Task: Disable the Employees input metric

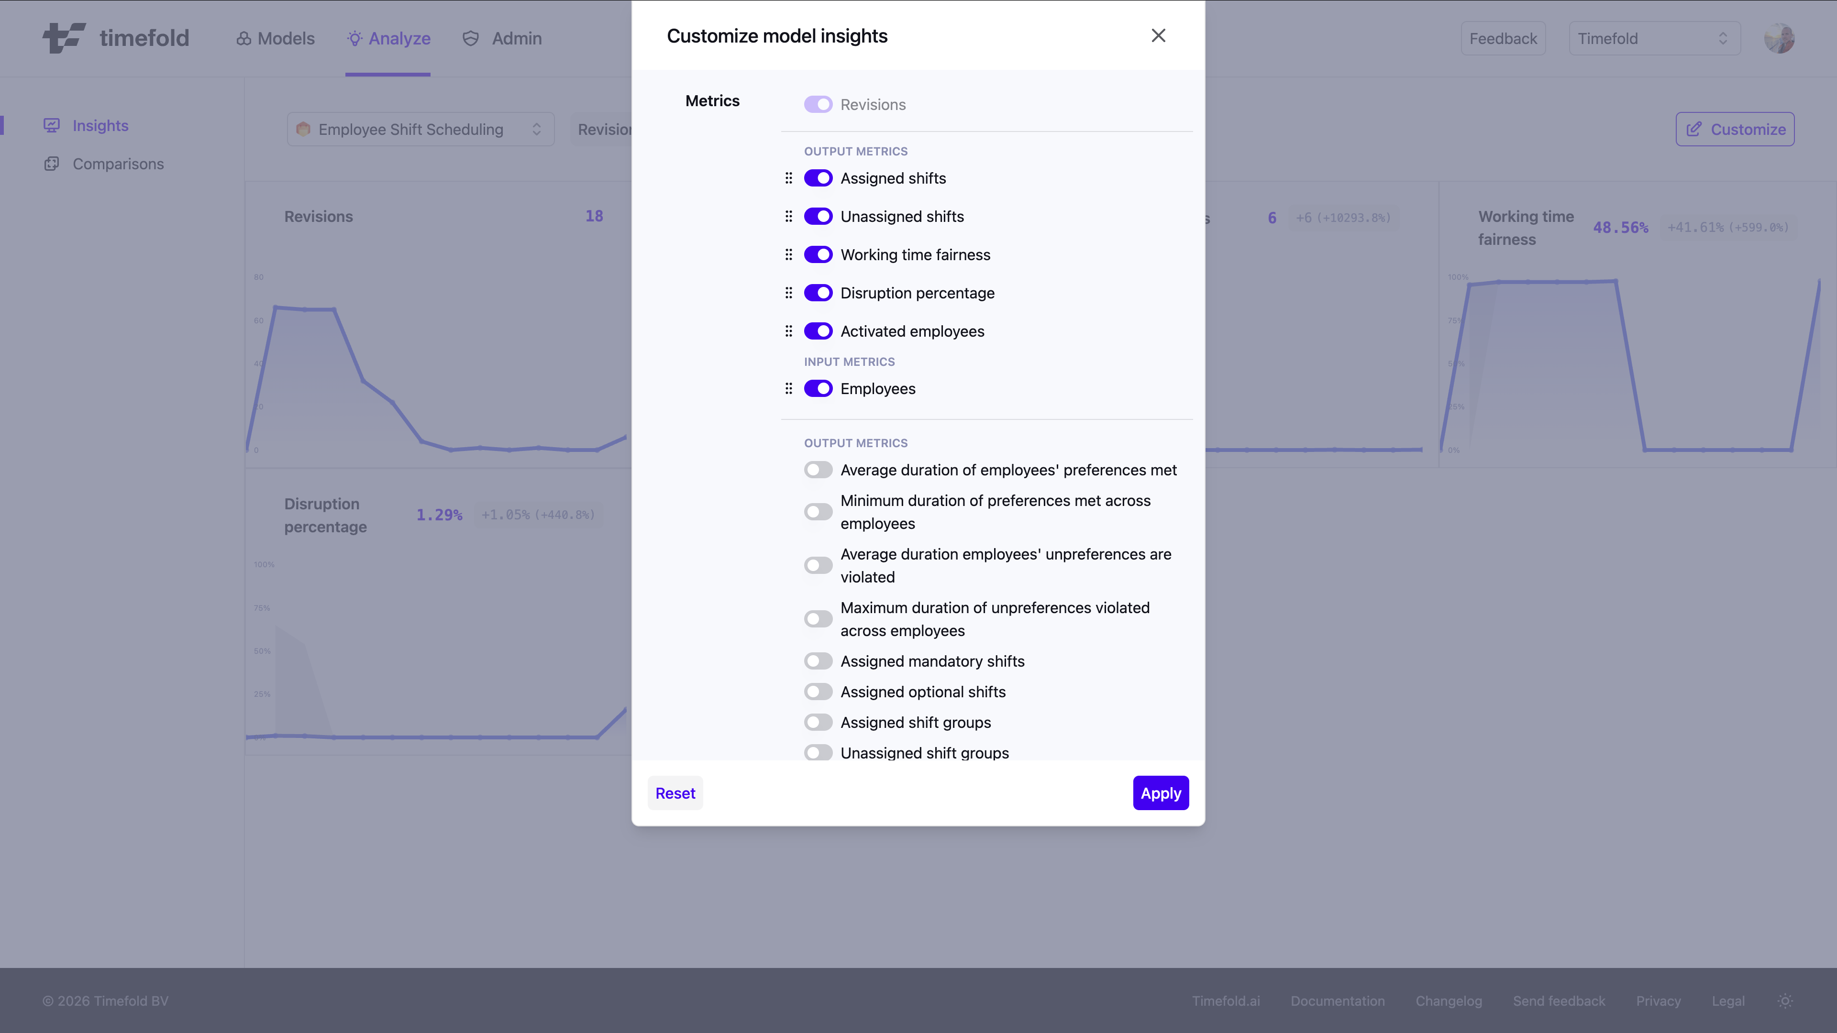Action: click(818, 388)
